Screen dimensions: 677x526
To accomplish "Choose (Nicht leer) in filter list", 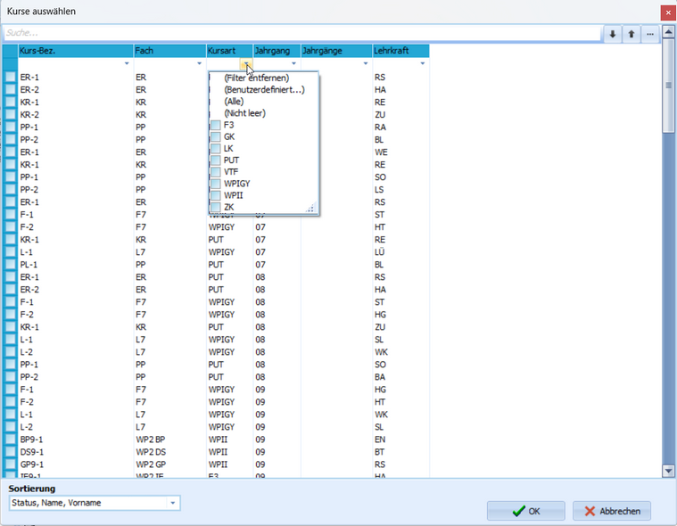I will [x=244, y=113].
